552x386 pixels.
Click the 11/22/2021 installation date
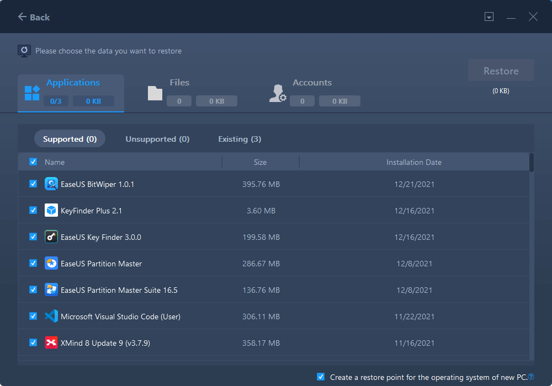coord(415,317)
